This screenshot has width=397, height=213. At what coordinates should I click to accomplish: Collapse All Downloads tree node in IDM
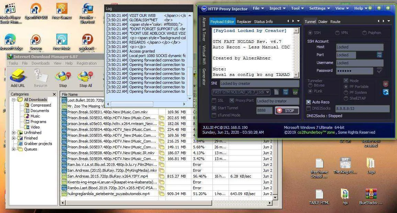[x=14, y=100]
